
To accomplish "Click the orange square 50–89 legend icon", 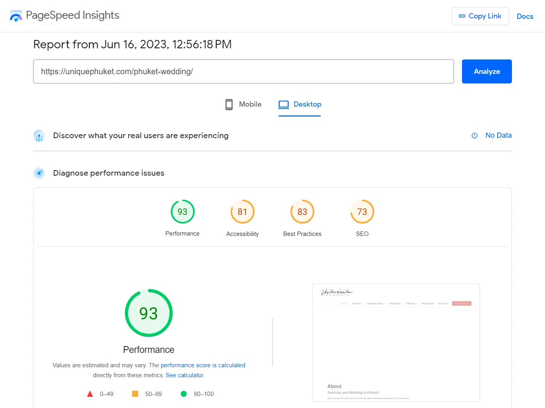I will coord(135,394).
